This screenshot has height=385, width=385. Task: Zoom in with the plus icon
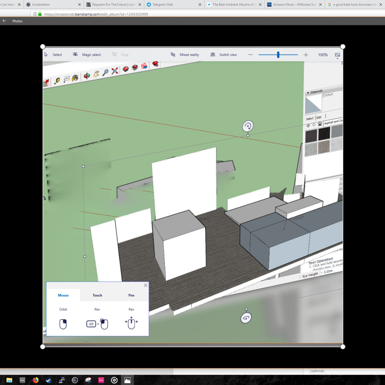coord(306,55)
